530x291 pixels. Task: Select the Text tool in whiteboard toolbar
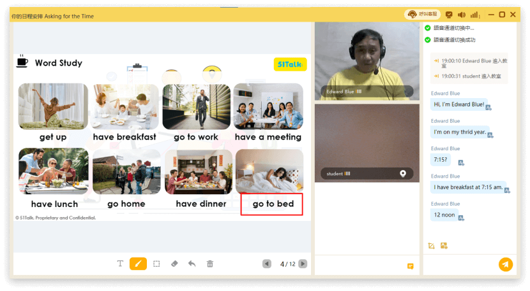tap(120, 264)
